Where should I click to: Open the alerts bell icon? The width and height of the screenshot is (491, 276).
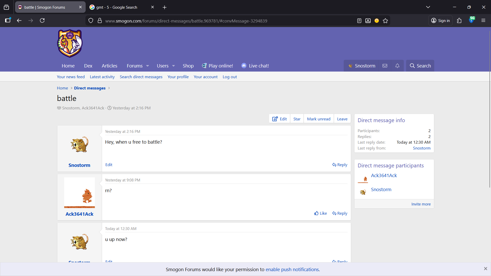(x=397, y=66)
